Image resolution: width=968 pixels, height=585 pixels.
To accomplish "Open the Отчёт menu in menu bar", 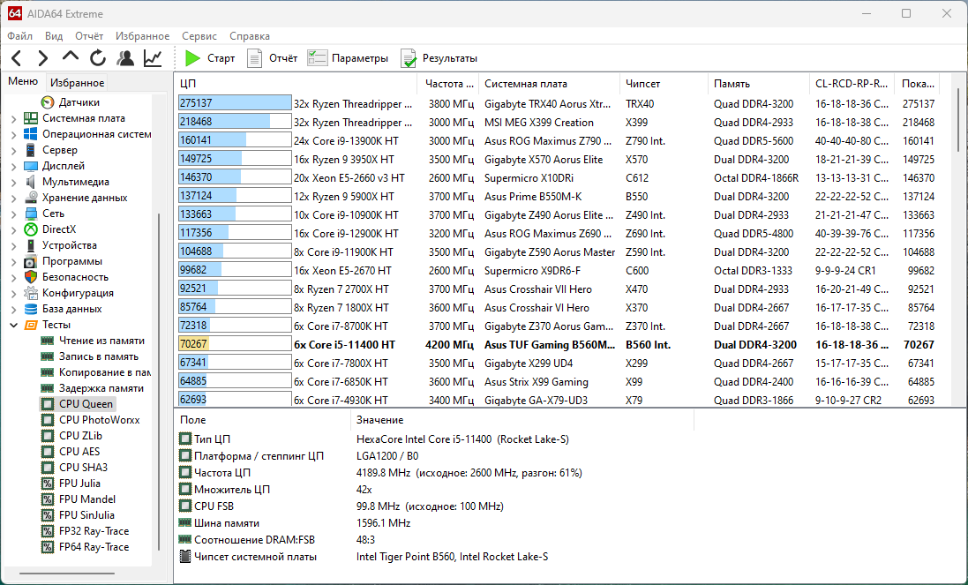I will pyautogui.click(x=89, y=36).
